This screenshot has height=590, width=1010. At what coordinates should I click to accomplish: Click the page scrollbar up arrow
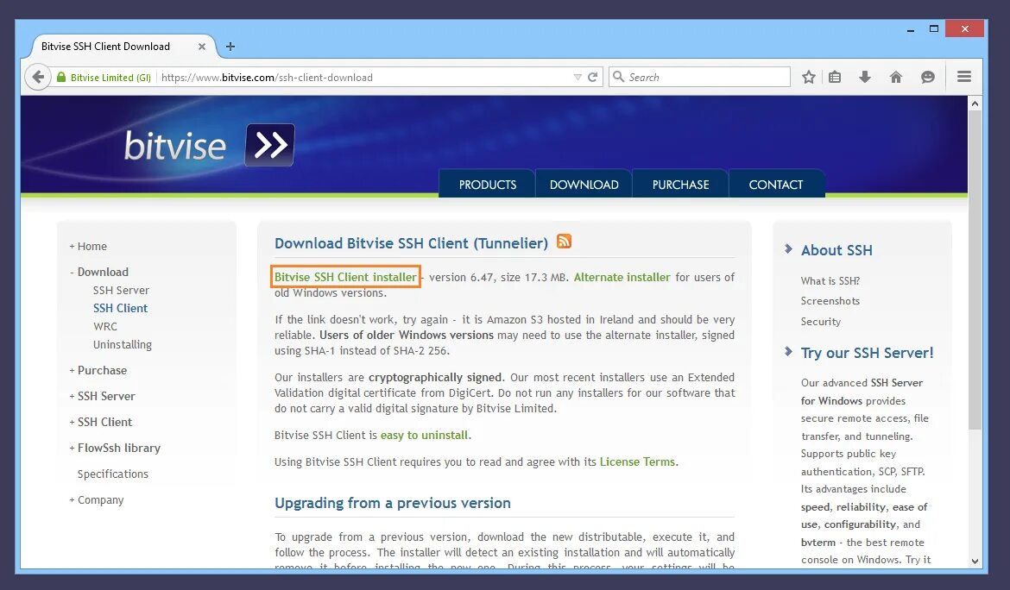click(x=975, y=104)
